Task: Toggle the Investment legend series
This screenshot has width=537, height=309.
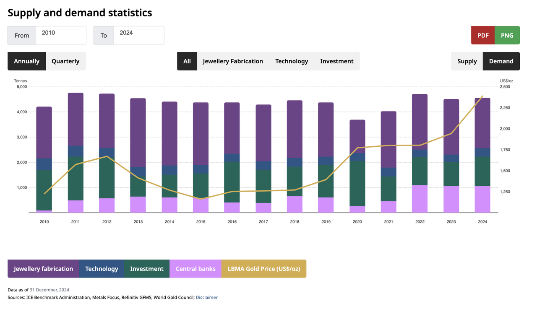Action: (x=146, y=269)
